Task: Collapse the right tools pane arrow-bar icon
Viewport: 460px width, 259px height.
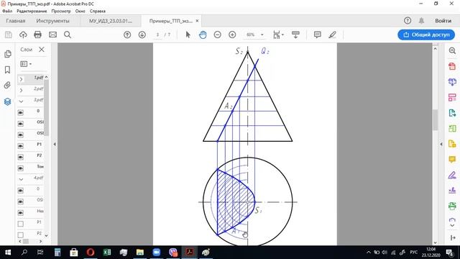Action: [x=453, y=237]
